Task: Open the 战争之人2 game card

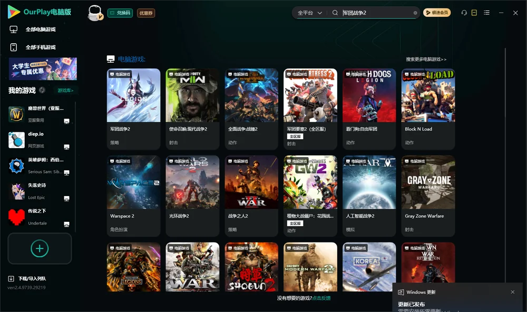Action: tap(251, 196)
